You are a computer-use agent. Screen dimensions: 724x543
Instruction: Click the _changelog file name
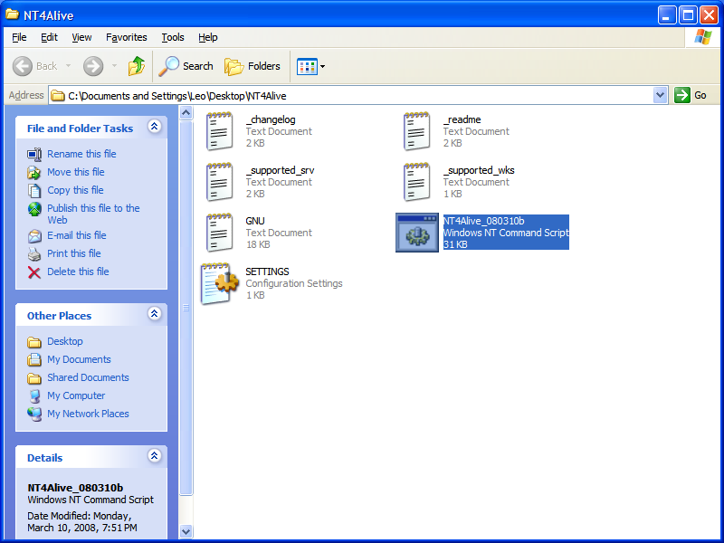pyautogui.click(x=271, y=119)
